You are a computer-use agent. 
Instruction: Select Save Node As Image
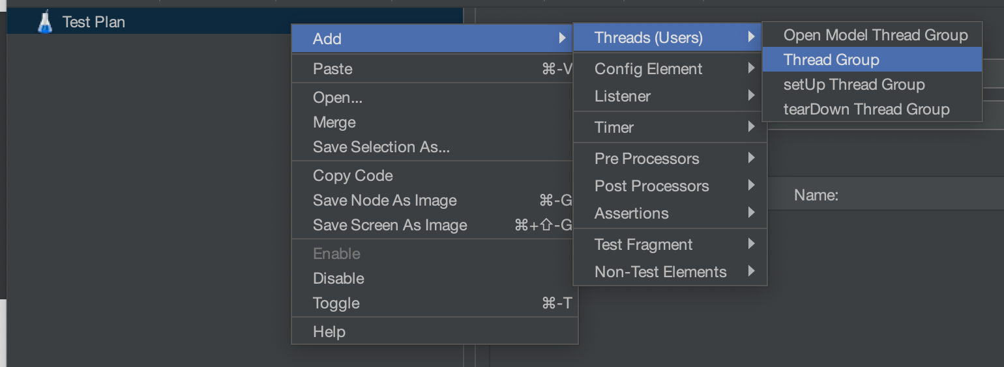tap(434, 200)
